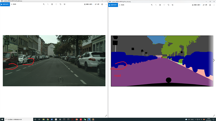Open 'Edit & Create' dropdown in right window

pos(196,5)
